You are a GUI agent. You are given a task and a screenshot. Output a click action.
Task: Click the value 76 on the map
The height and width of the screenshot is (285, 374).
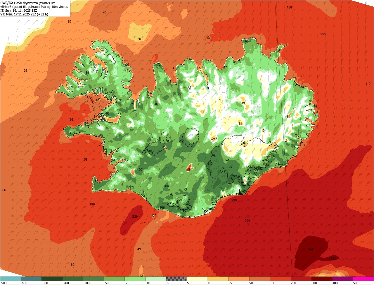coord(133,103)
